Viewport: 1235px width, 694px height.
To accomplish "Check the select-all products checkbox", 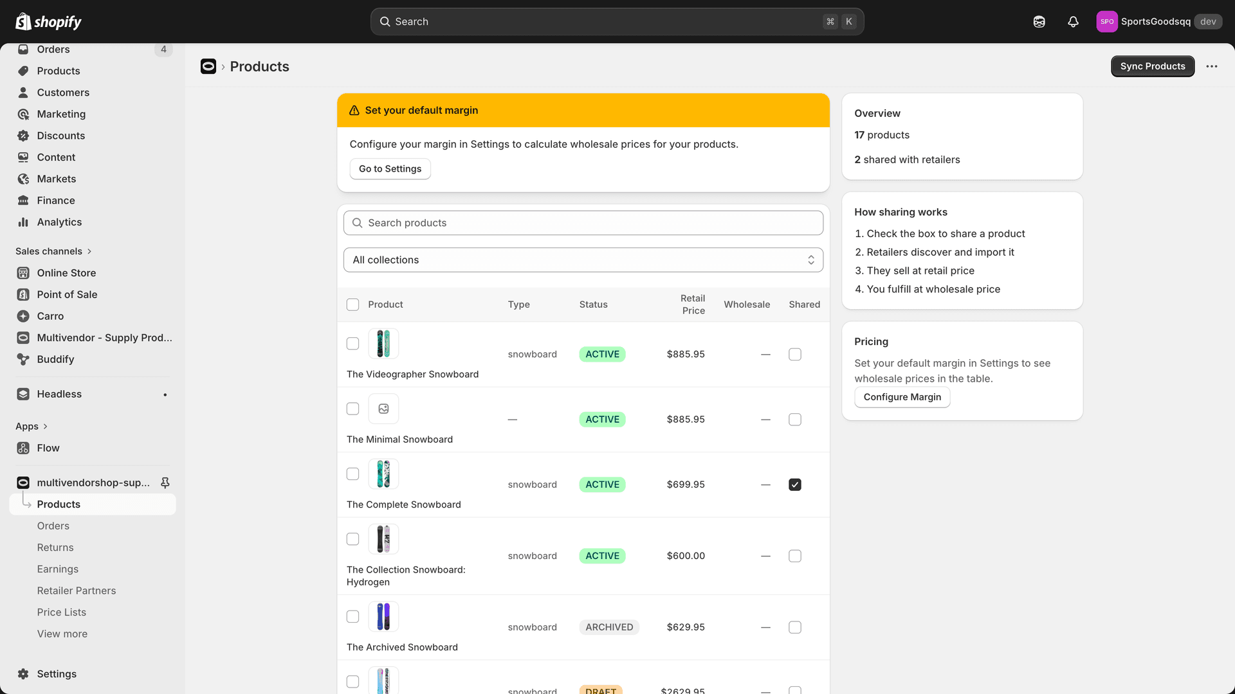I will tap(352, 305).
